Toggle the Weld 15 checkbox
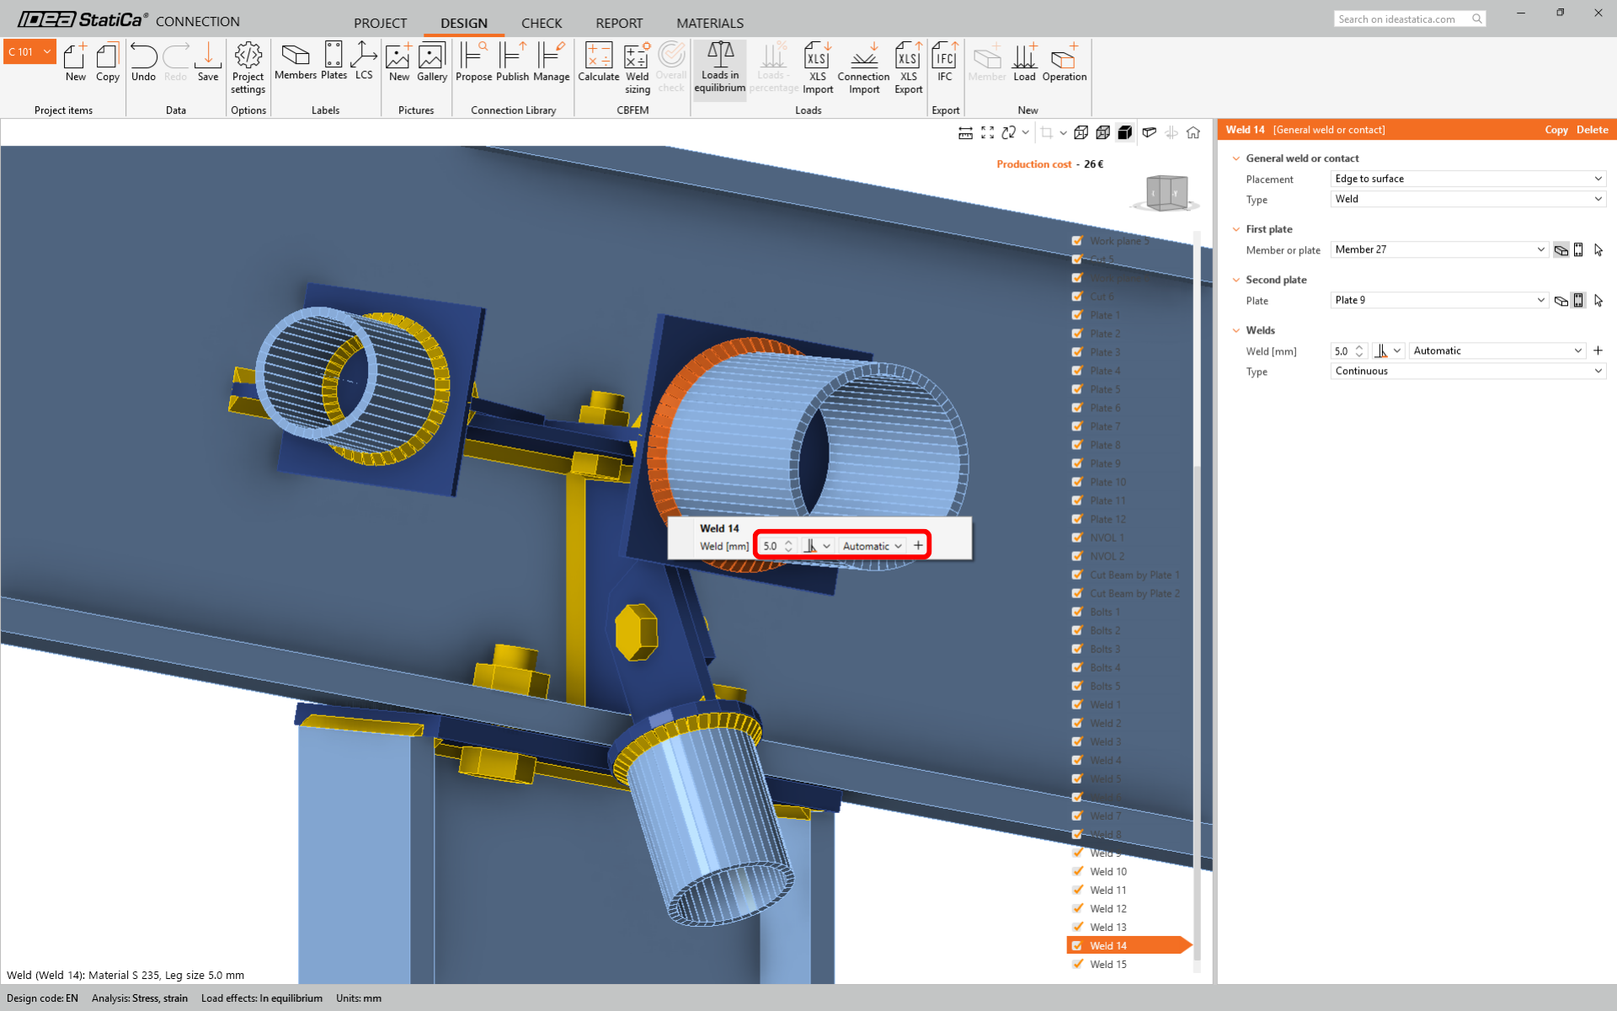The height and width of the screenshot is (1011, 1617). point(1077,964)
